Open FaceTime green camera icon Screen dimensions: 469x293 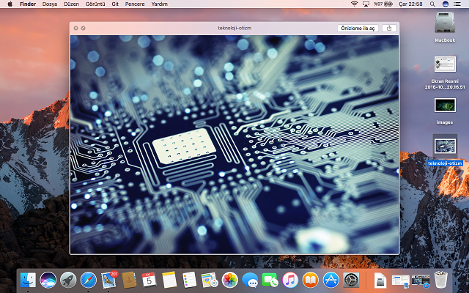[270, 280]
